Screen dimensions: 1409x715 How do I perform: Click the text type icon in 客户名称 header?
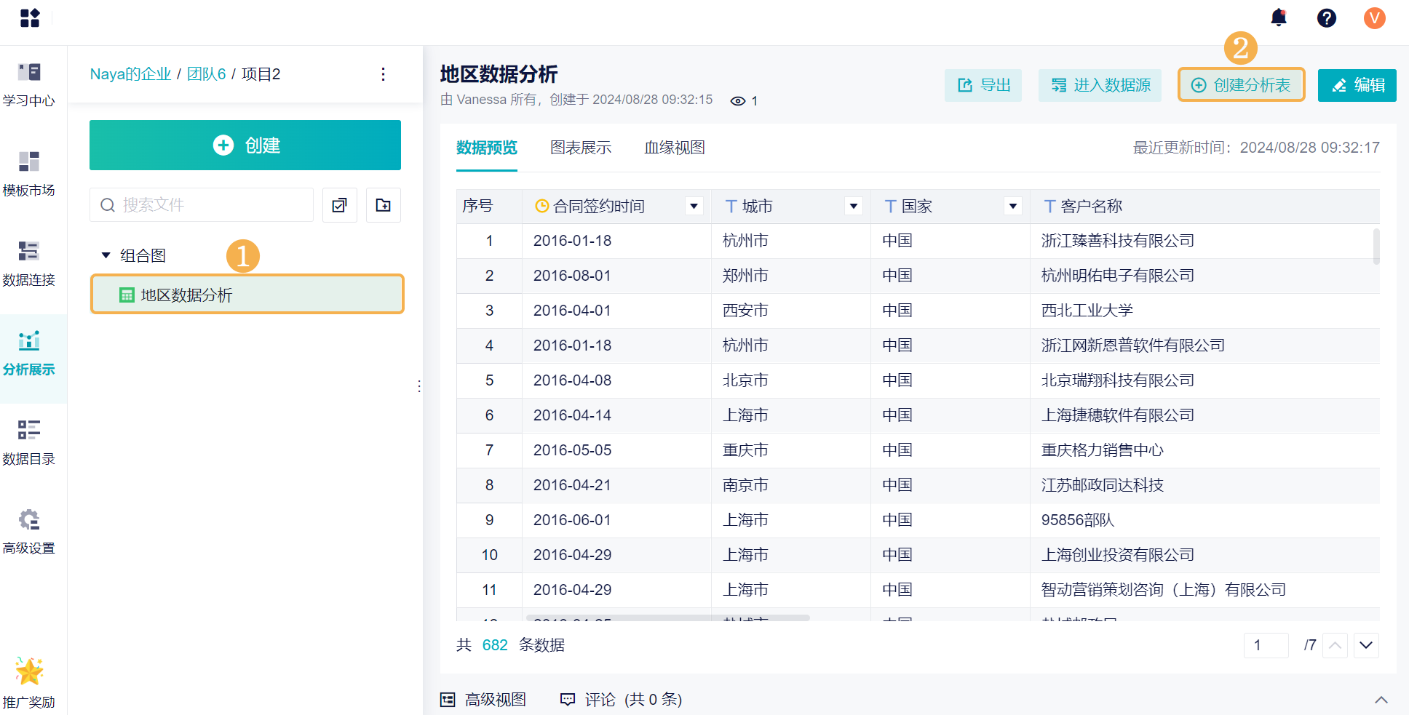1050,206
